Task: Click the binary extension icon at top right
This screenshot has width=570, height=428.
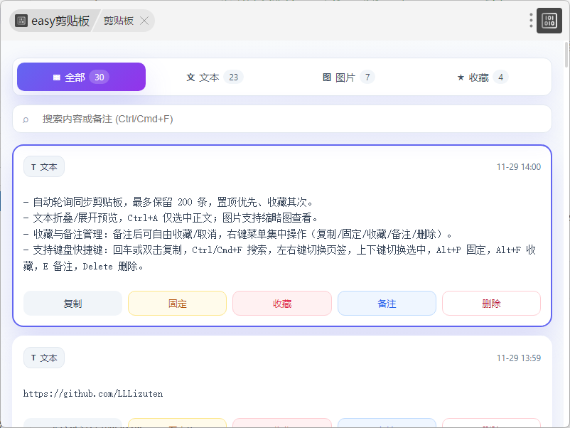Action: (549, 21)
